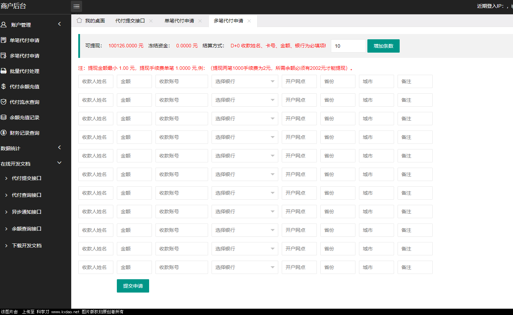Open 批量代付处理 from the sidebar
The height and width of the screenshot is (315, 513).
pyautogui.click(x=25, y=71)
